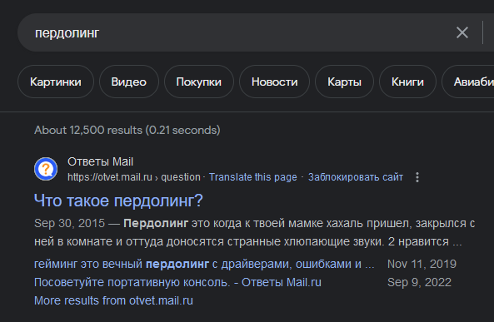494x322 pixels.
Task: Open Посоветуйте портативную консоль link
Action: [177, 282]
